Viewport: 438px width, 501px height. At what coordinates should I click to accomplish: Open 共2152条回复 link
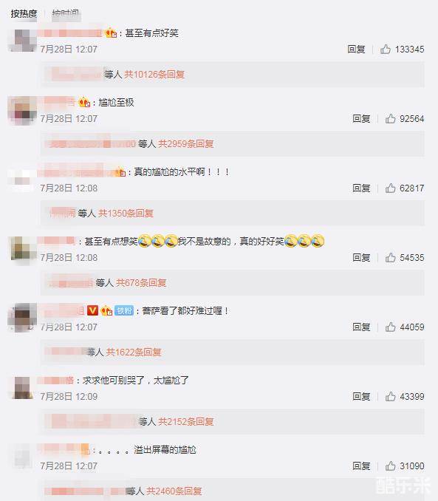186,422
